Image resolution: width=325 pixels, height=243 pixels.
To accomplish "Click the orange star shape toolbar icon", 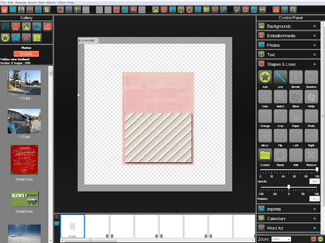I will pyautogui.click(x=189, y=10).
